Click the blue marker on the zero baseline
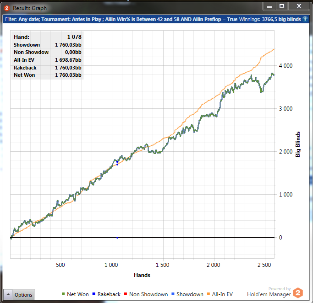 117,238
